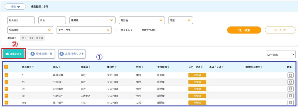Image resolution: width=298 pixels, height=107 pixels.
Task: Open the 性別 filter dropdown
Action: point(180,20)
